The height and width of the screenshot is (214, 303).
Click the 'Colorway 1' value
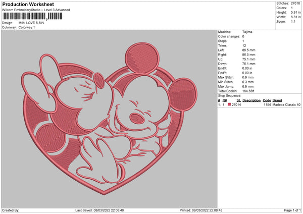(27, 27)
